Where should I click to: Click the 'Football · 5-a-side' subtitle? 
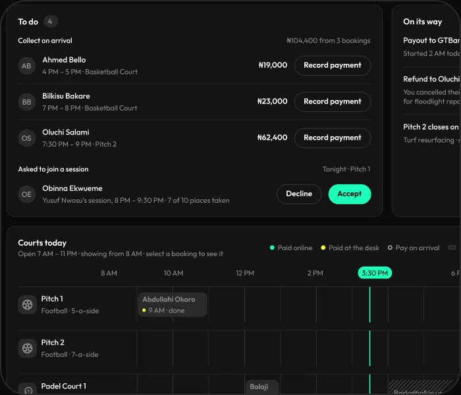[70, 311]
